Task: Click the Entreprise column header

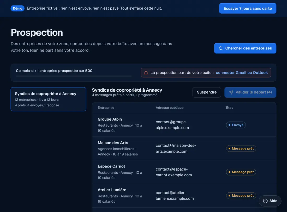Action: 106,108
